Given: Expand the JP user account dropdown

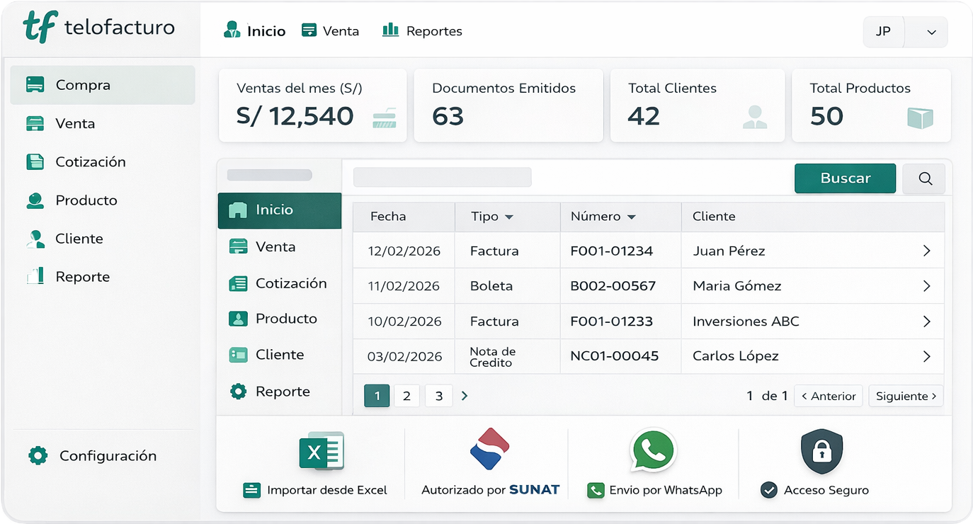Looking at the screenshot, I should pyautogui.click(x=931, y=32).
